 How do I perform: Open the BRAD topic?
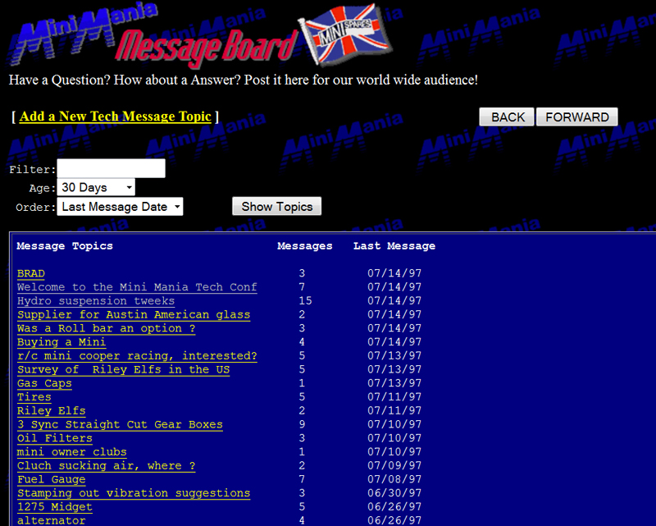click(31, 273)
